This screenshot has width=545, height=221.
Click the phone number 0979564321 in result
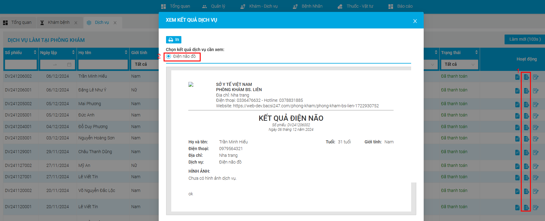pyautogui.click(x=231, y=149)
